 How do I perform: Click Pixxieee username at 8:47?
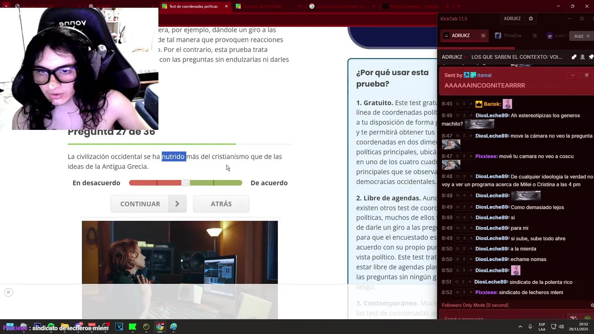click(x=486, y=156)
